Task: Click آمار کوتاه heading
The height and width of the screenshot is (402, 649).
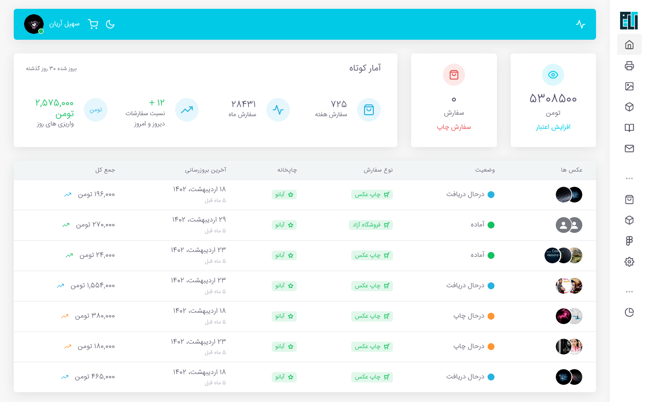Action: 365,68
